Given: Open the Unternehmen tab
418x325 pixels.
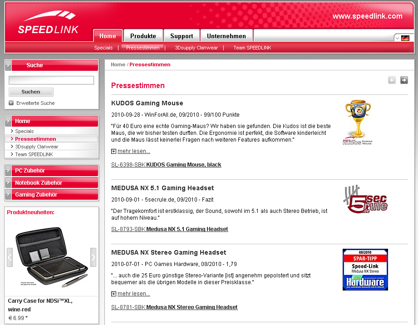Looking at the screenshot, I should 226,36.
